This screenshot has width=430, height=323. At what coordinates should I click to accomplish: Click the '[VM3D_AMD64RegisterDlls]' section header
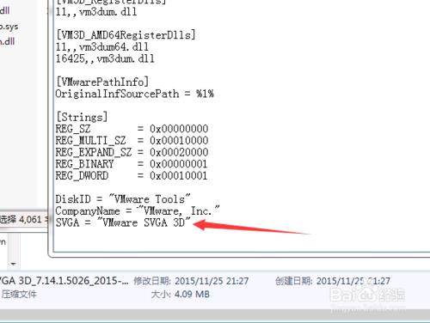(126, 35)
